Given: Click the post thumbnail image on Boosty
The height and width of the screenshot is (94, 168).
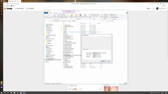Looking at the screenshot, I should point(111,89).
